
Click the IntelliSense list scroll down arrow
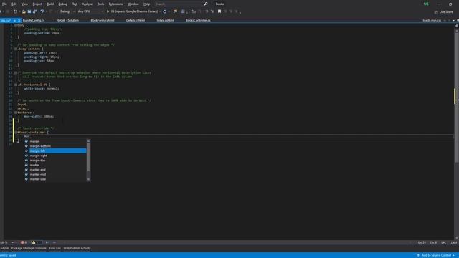88,180
